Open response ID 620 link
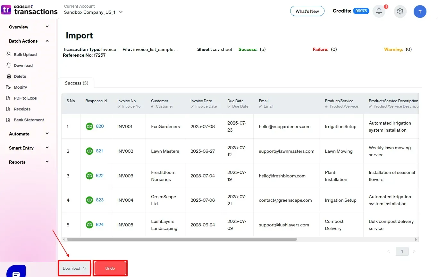Screen dimensions: 438x277 click(100, 126)
